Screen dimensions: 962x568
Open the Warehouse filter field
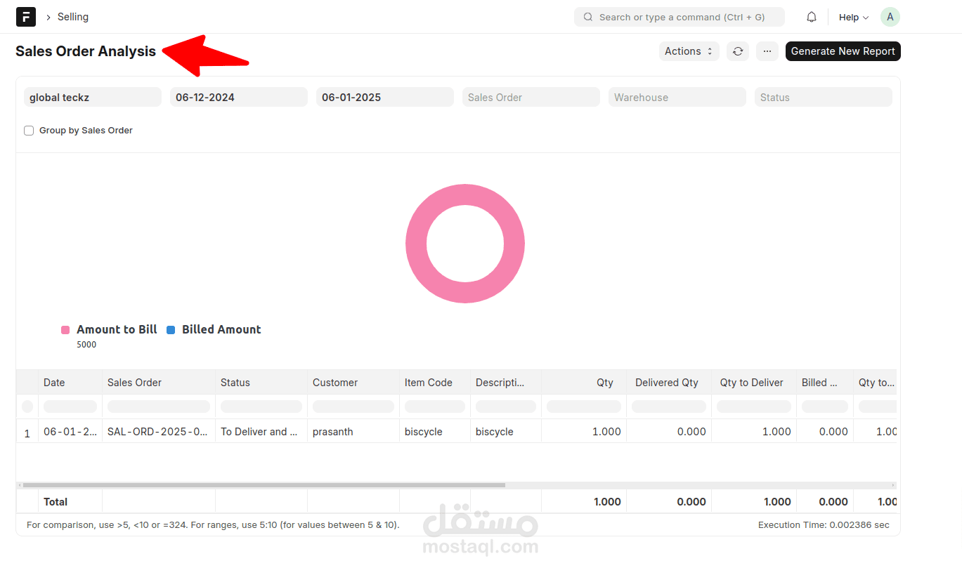coord(677,98)
